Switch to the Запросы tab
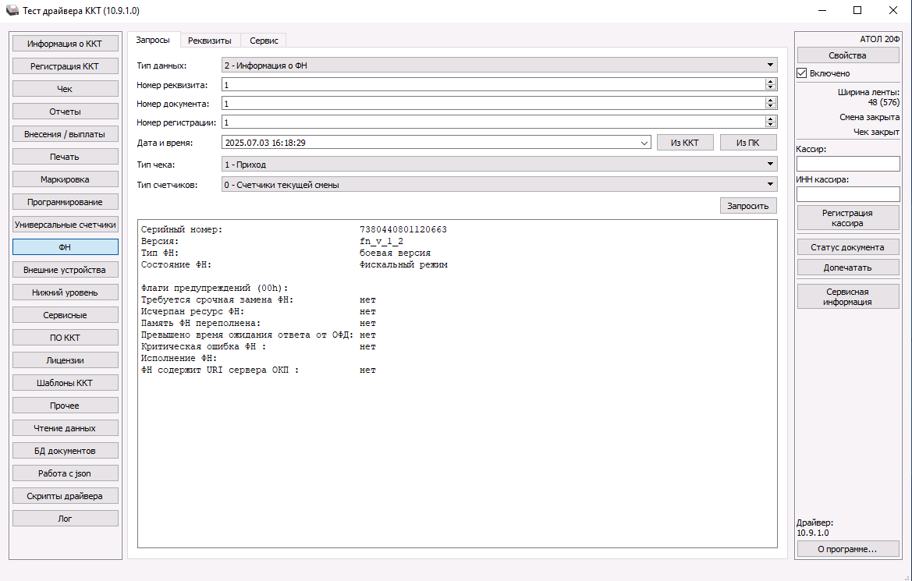Viewport: 912px width, 581px height. (153, 40)
